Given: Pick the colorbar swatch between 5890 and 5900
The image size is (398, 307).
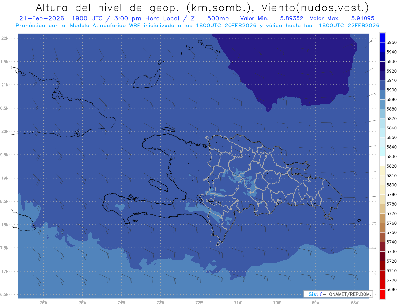Looking at the screenshot, I should 382,95.
